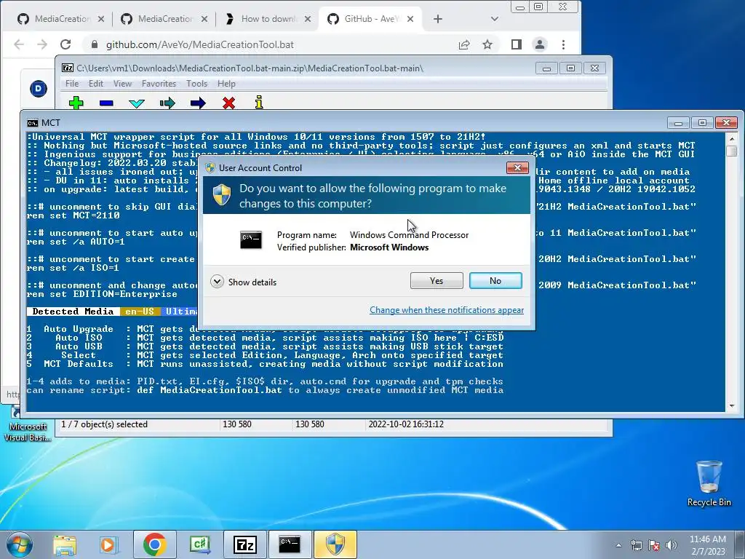Click the yellow Info icon in 7-Zip
The height and width of the screenshot is (559, 745).
click(x=259, y=102)
